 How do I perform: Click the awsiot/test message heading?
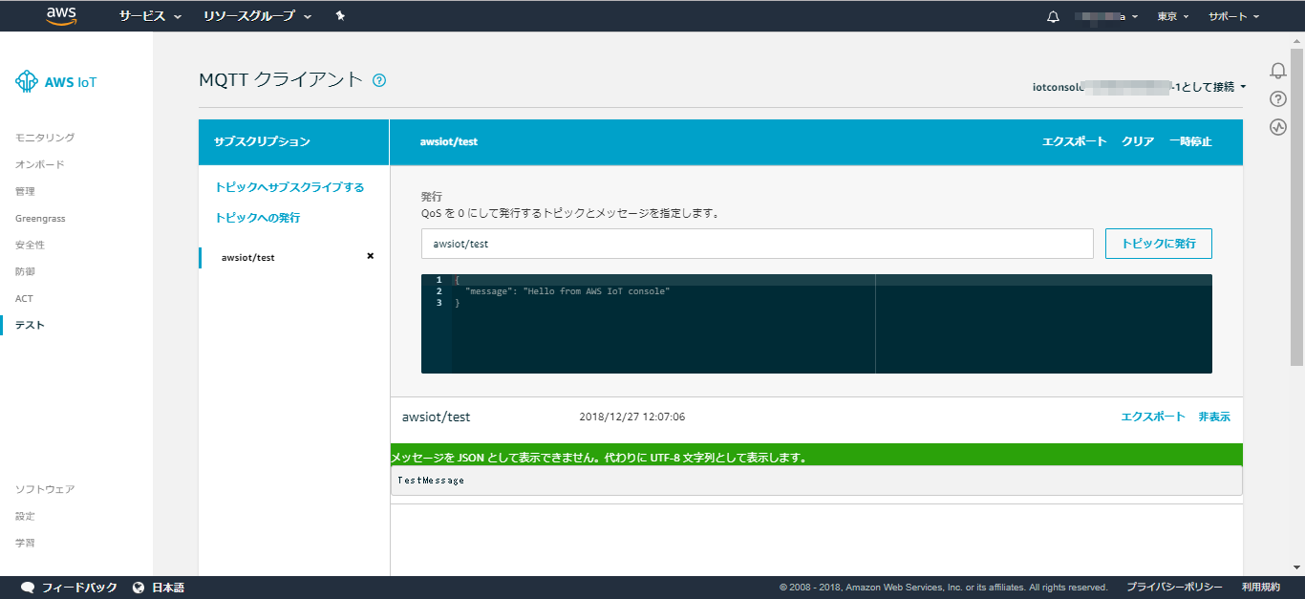(x=437, y=417)
